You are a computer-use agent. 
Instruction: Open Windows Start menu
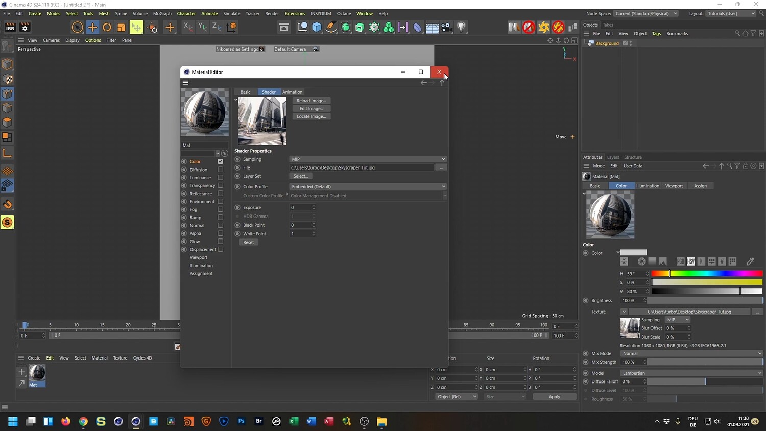(x=13, y=421)
